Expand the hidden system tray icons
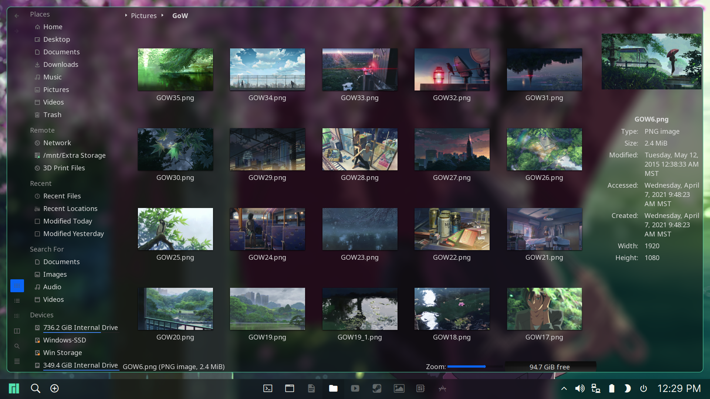The image size is (710, 399). (x=564, y=388)
